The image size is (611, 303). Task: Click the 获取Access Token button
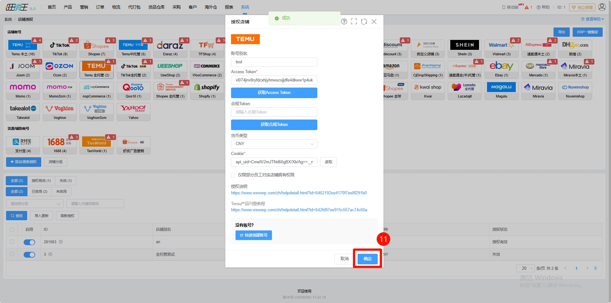pos(274,93)
